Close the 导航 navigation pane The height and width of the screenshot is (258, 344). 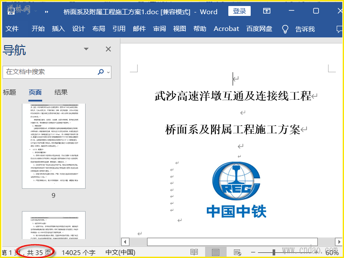tap(108, 49)
